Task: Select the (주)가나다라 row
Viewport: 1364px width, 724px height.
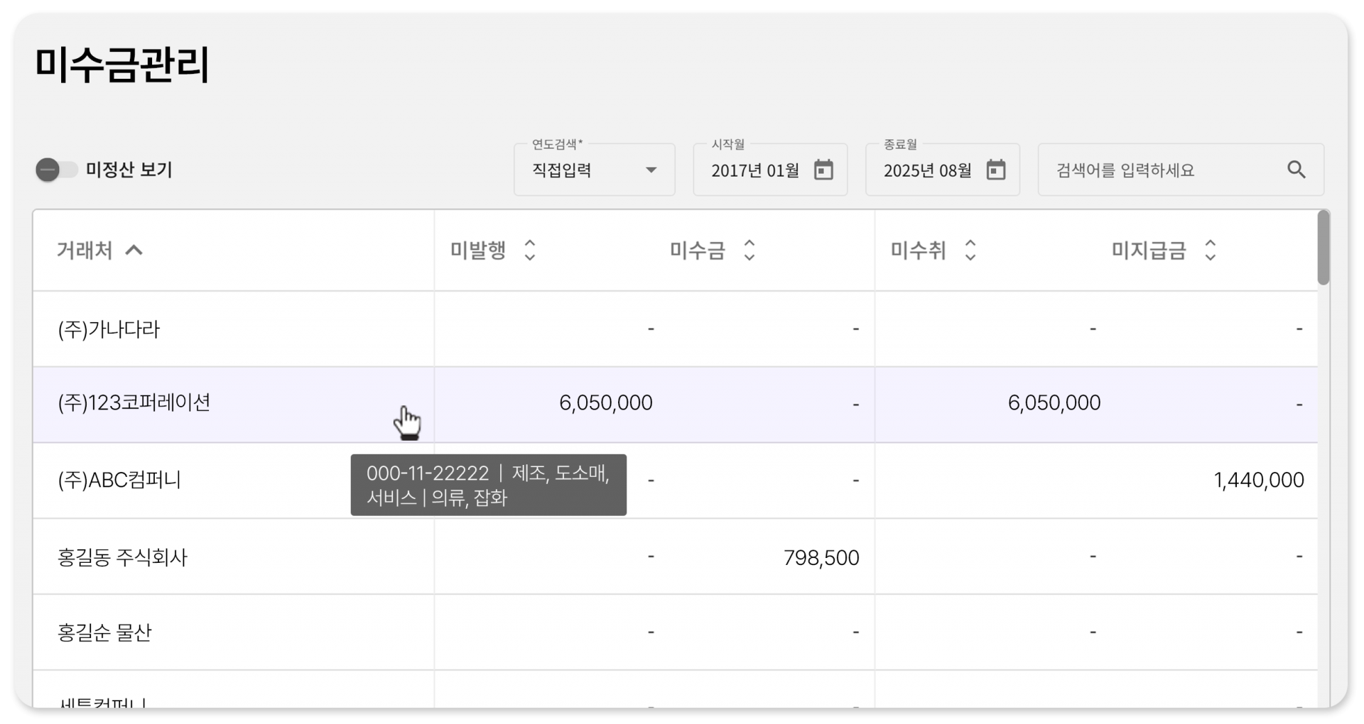Action: [109, 329]
